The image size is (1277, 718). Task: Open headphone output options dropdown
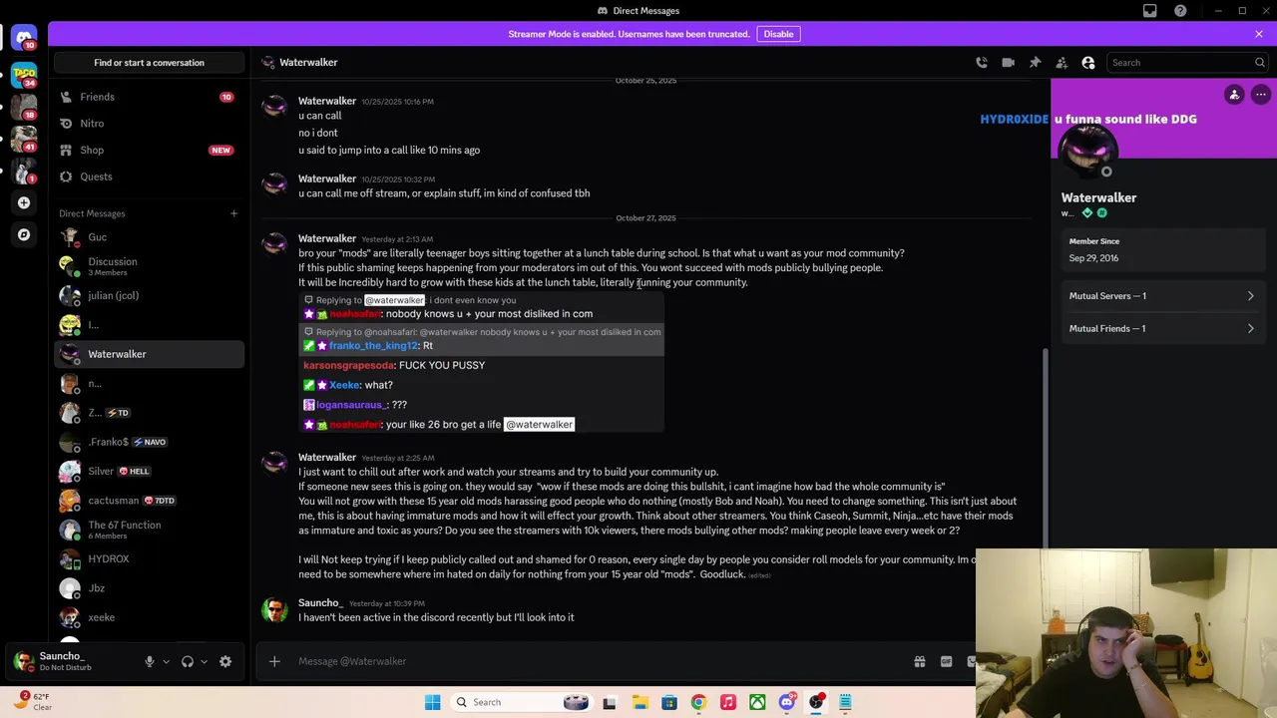point(204,661)
